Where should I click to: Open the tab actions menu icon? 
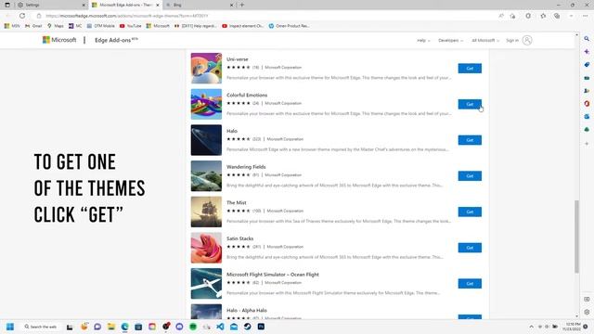tap(7, 5)
